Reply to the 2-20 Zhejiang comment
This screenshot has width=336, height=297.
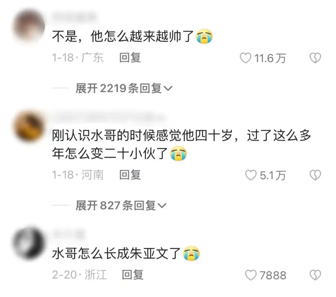[133, 275]
